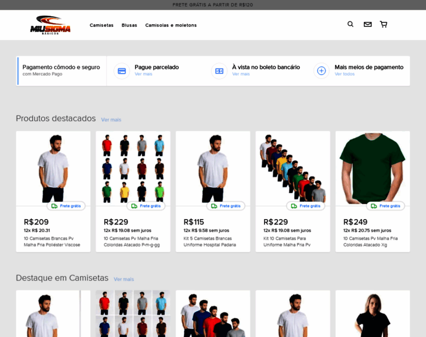This screenshot has height=337, width=426.
Task: Click title 'Kit 10 Camisetas Para Uniforme Malha Fria Pv'
Action: pos(287,242)
